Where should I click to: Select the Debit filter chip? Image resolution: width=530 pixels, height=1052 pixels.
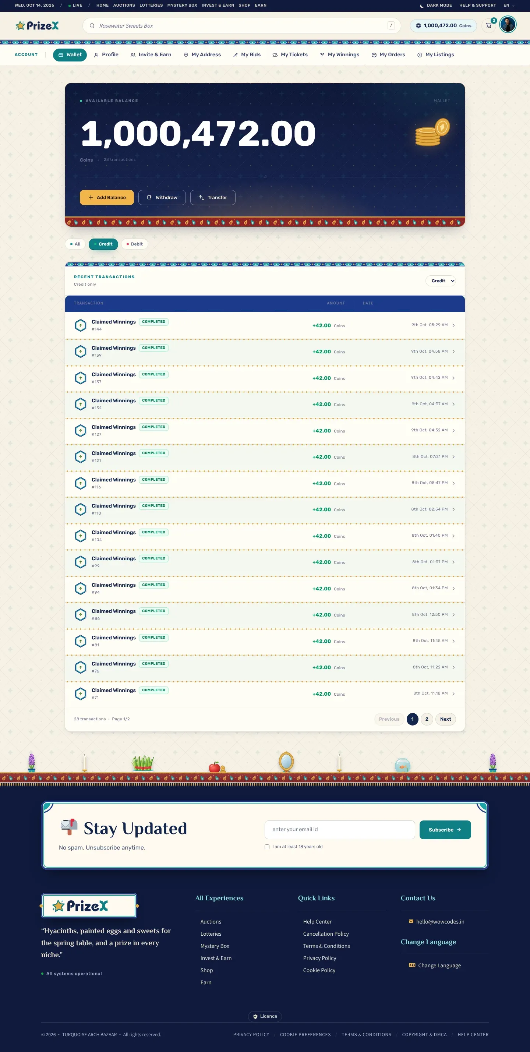pos(134,244)
